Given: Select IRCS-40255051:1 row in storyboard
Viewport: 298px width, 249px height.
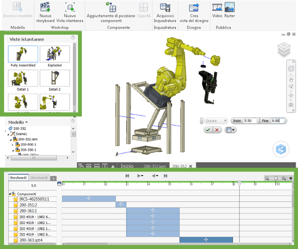Looking at the screenshot, I should coord(33,199).
